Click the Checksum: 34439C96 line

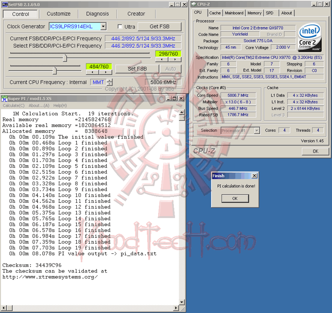32,265
